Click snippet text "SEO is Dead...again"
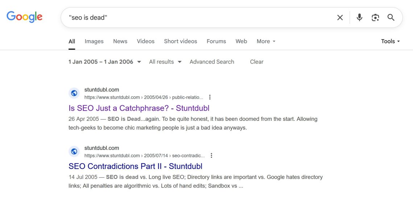The height and width of the screenshot is (201, 413). [x=133, y=119]
